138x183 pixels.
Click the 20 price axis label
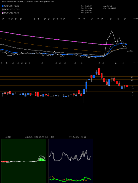click(x=132, y=80)
